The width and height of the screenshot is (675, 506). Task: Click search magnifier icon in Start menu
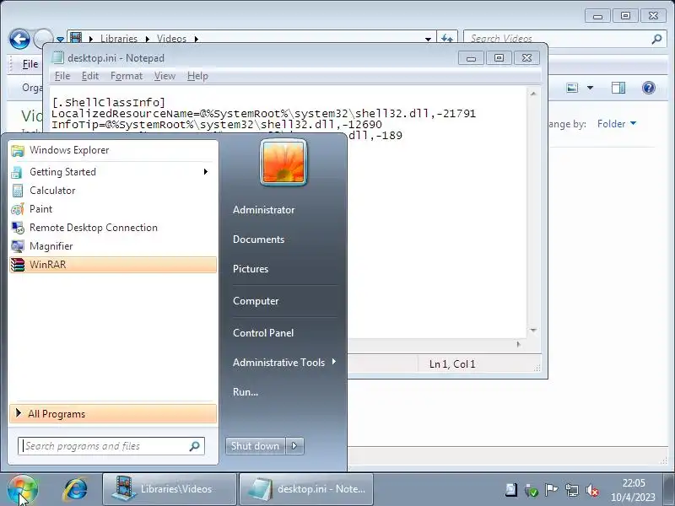(x=195, y=446)
